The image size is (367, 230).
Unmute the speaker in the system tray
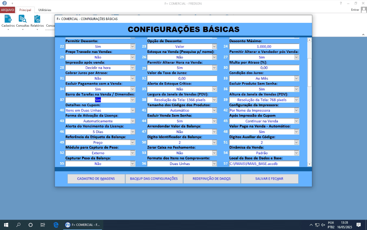coord(323,224)
